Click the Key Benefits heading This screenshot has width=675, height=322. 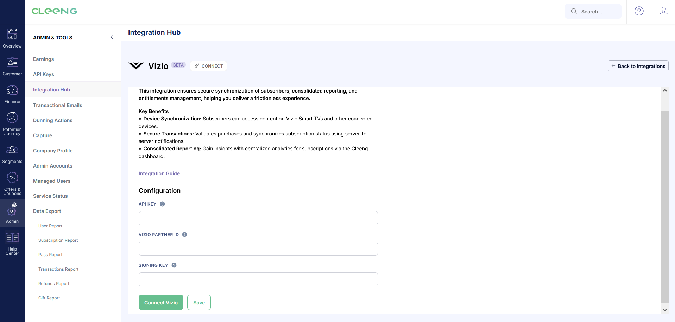tap(153, 111)
